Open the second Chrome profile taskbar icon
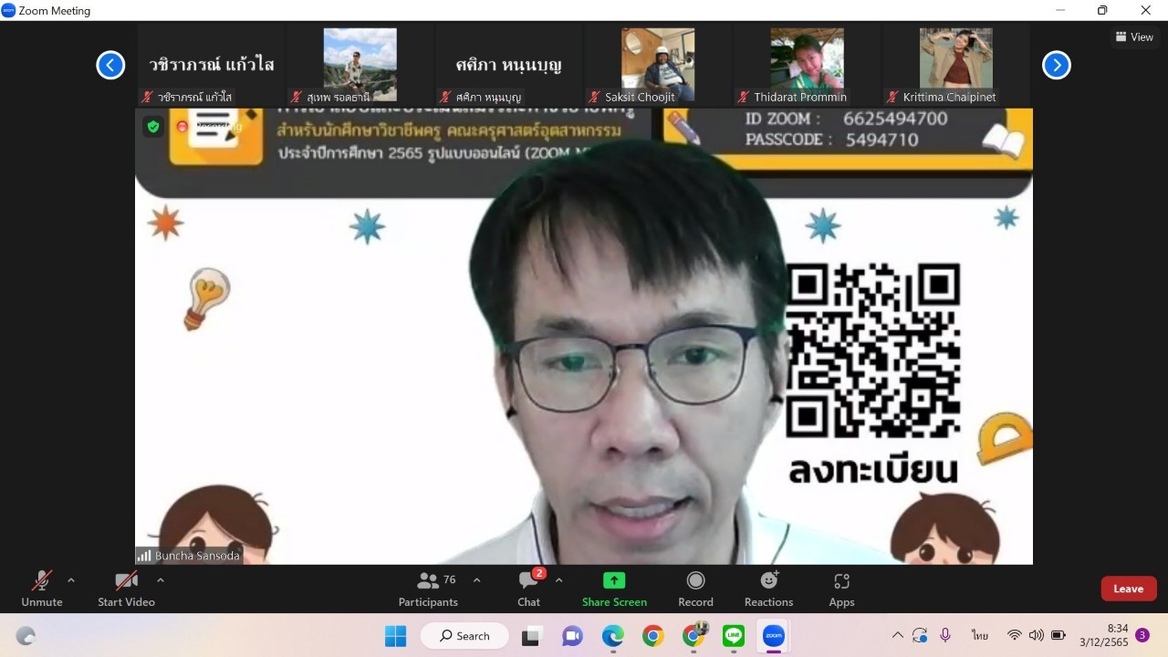 [x=694, y=635]
